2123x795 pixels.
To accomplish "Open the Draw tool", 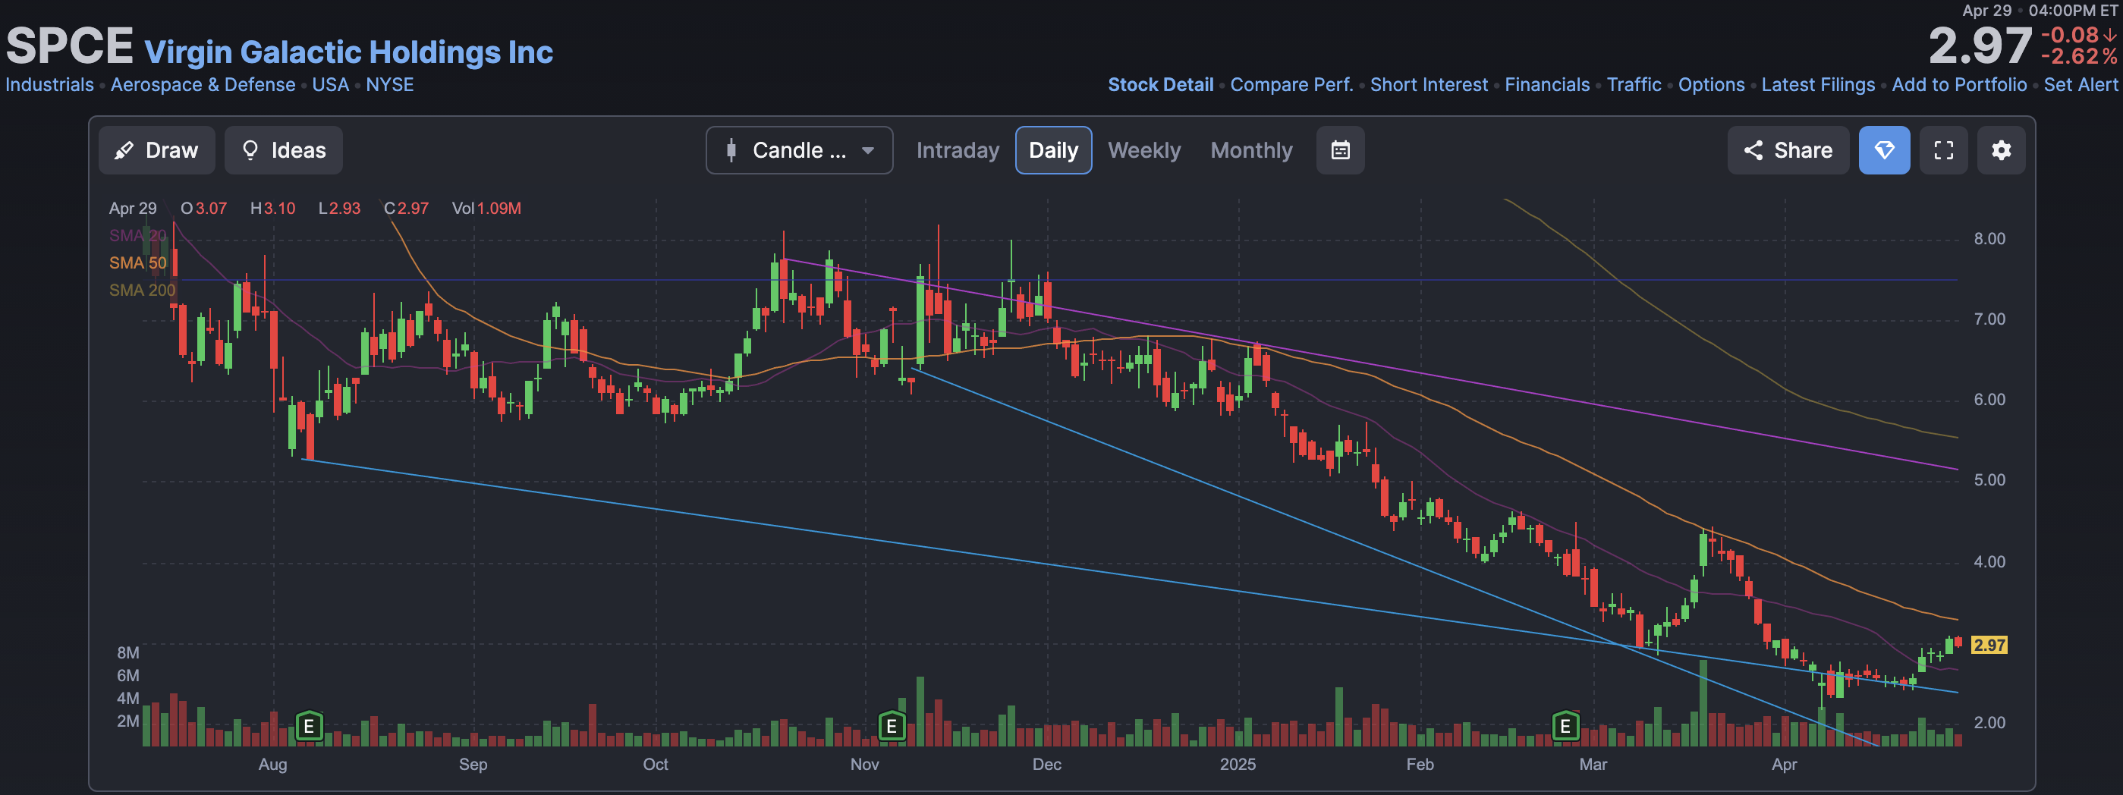I will [156, 150].
